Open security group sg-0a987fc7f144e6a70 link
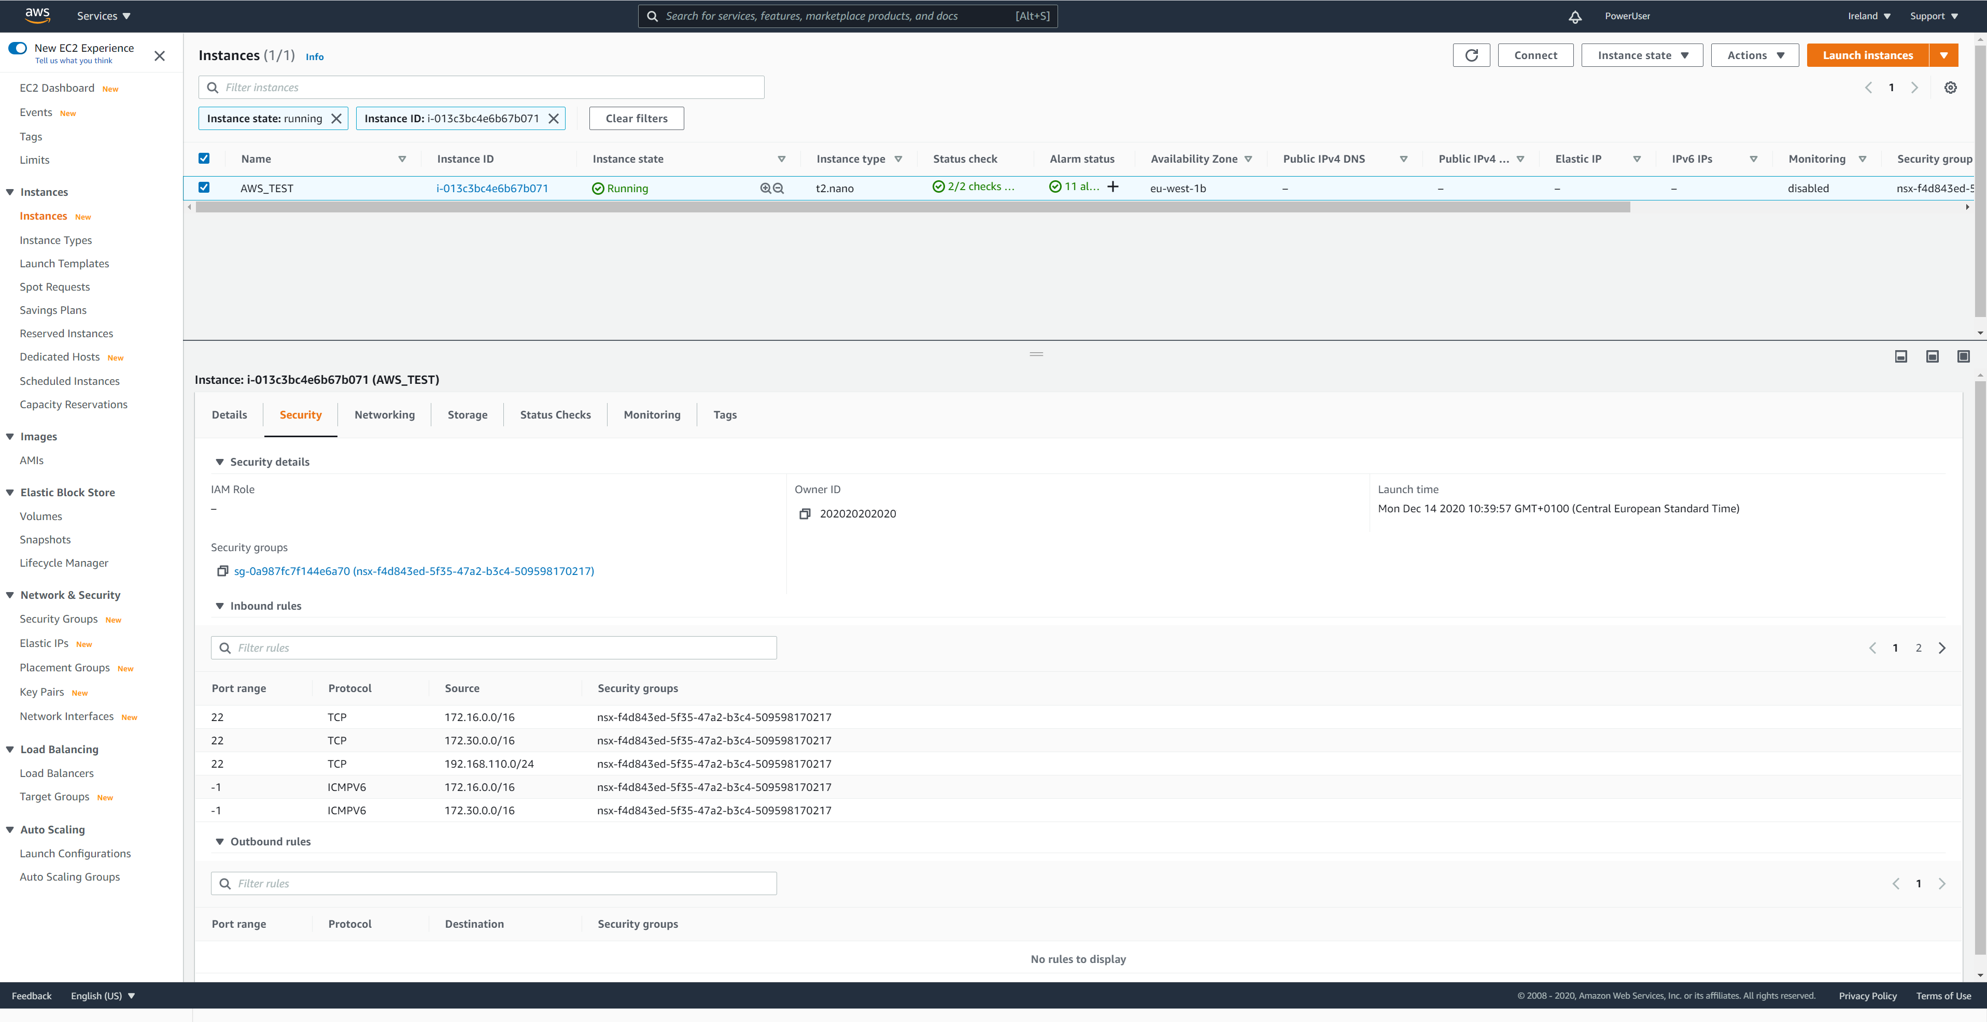The height and width of the screenshot is (1022, 1987). click(414, 572)
